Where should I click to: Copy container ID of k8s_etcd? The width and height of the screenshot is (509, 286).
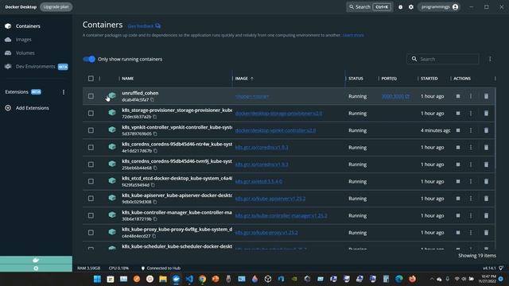pyautogui.click(x=153, y=185)
